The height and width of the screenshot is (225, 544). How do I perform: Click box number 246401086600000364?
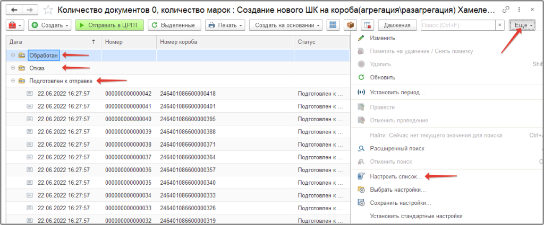tap(188, 157)
